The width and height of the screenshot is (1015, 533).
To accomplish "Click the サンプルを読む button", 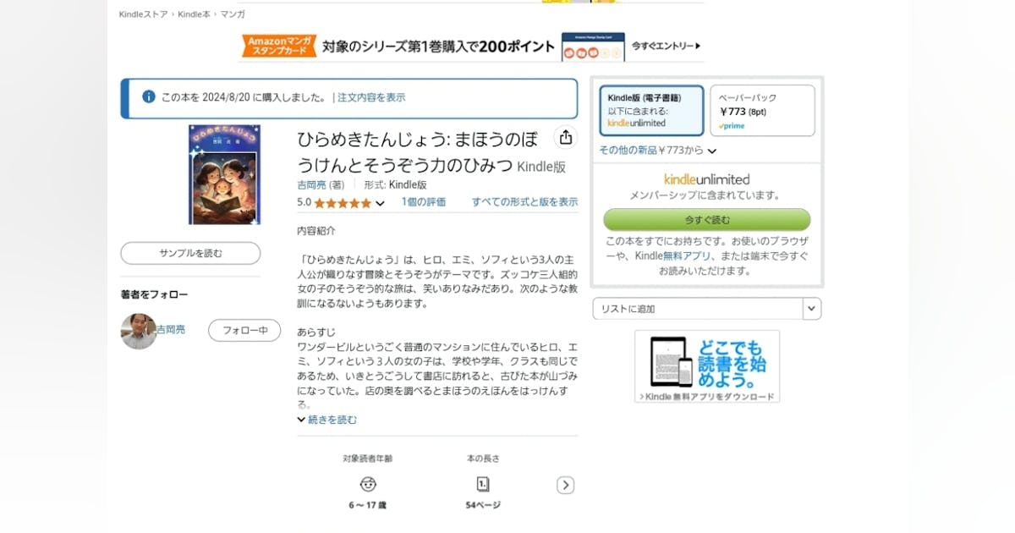I will click(x=190, y=253).
